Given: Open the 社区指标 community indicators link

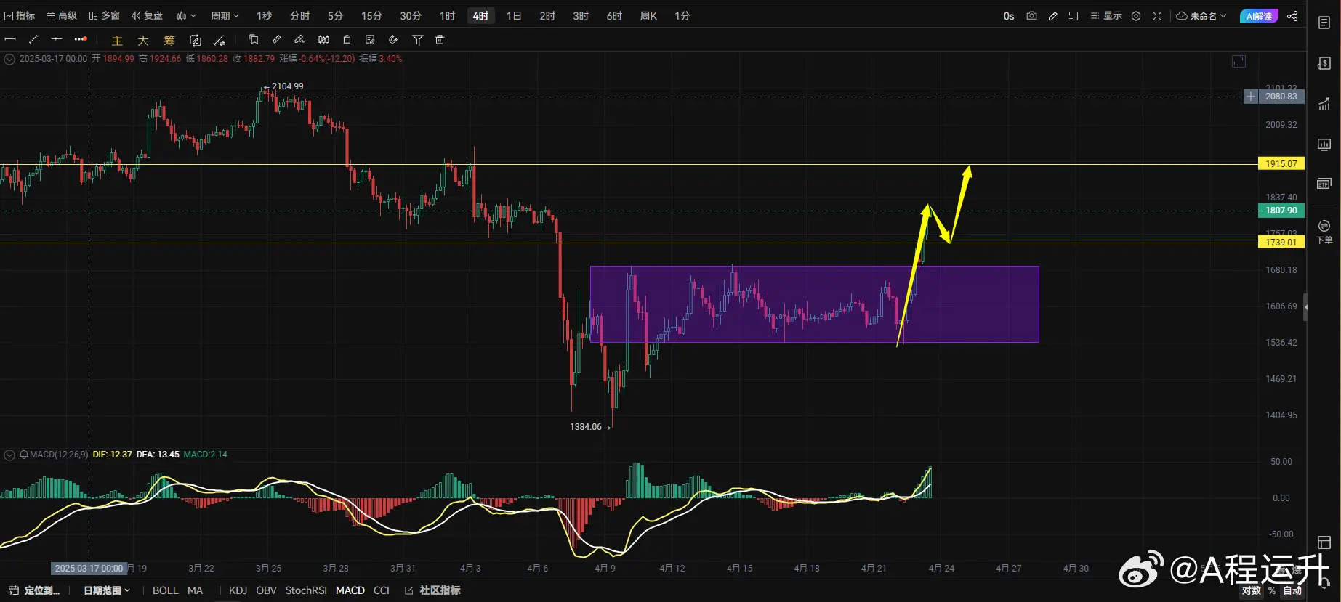Looking at the screenshot, I should [433, 590].
